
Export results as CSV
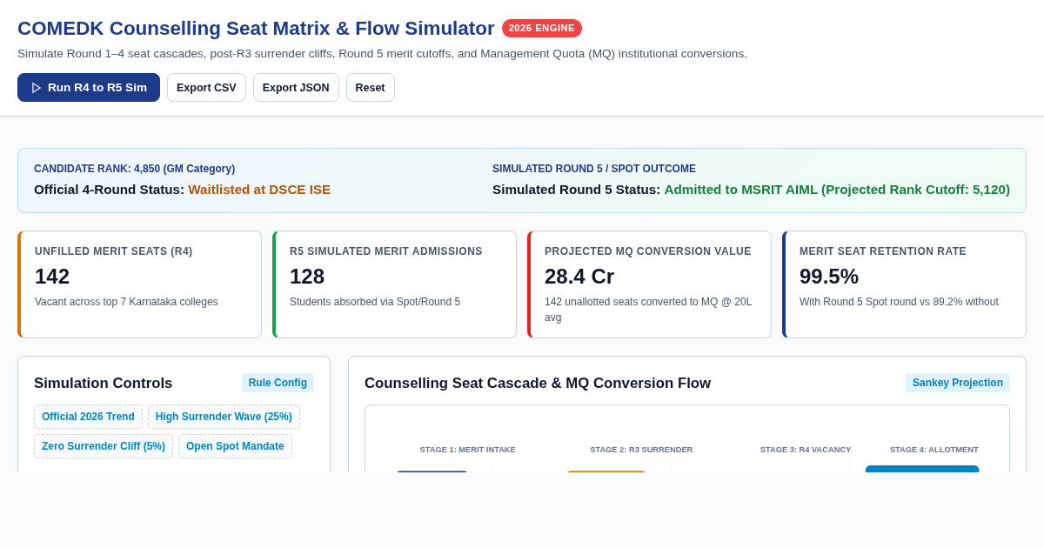click(x=206, y=88)
